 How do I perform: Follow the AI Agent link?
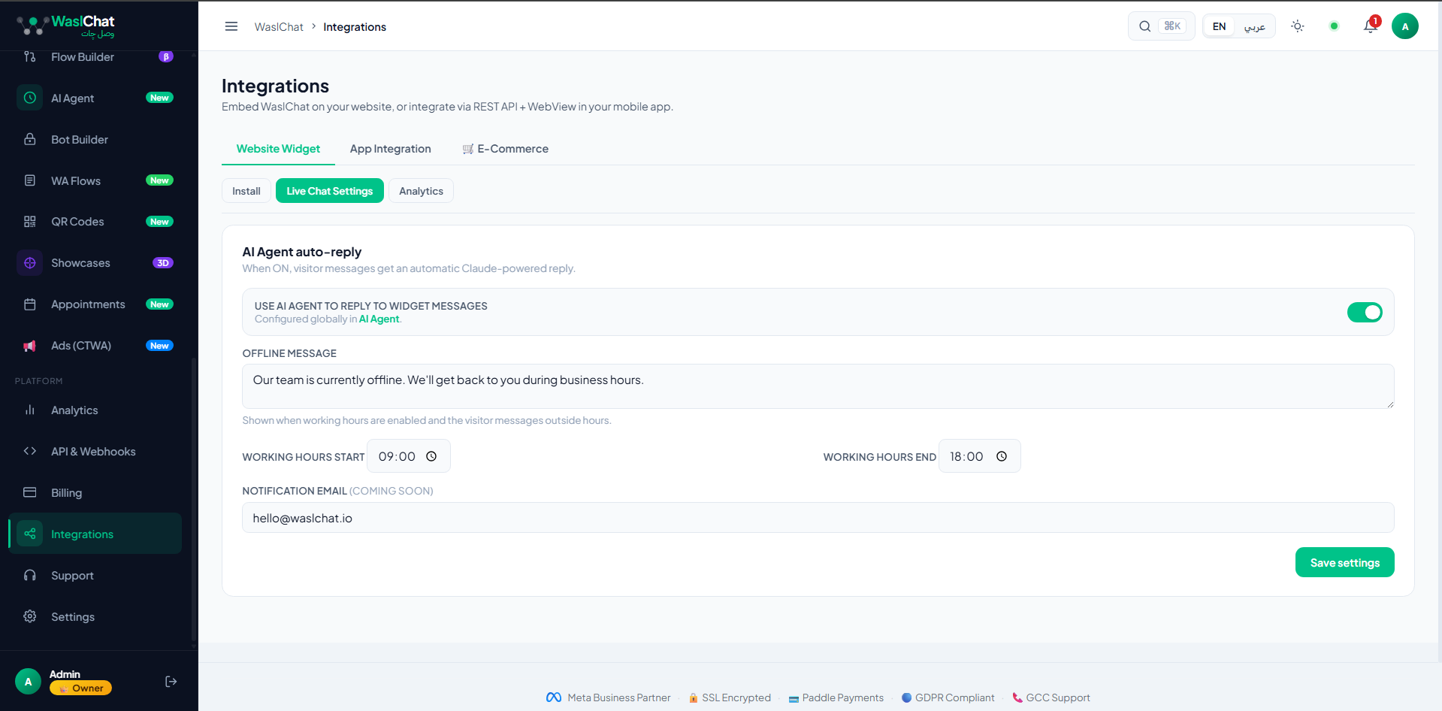379,319
